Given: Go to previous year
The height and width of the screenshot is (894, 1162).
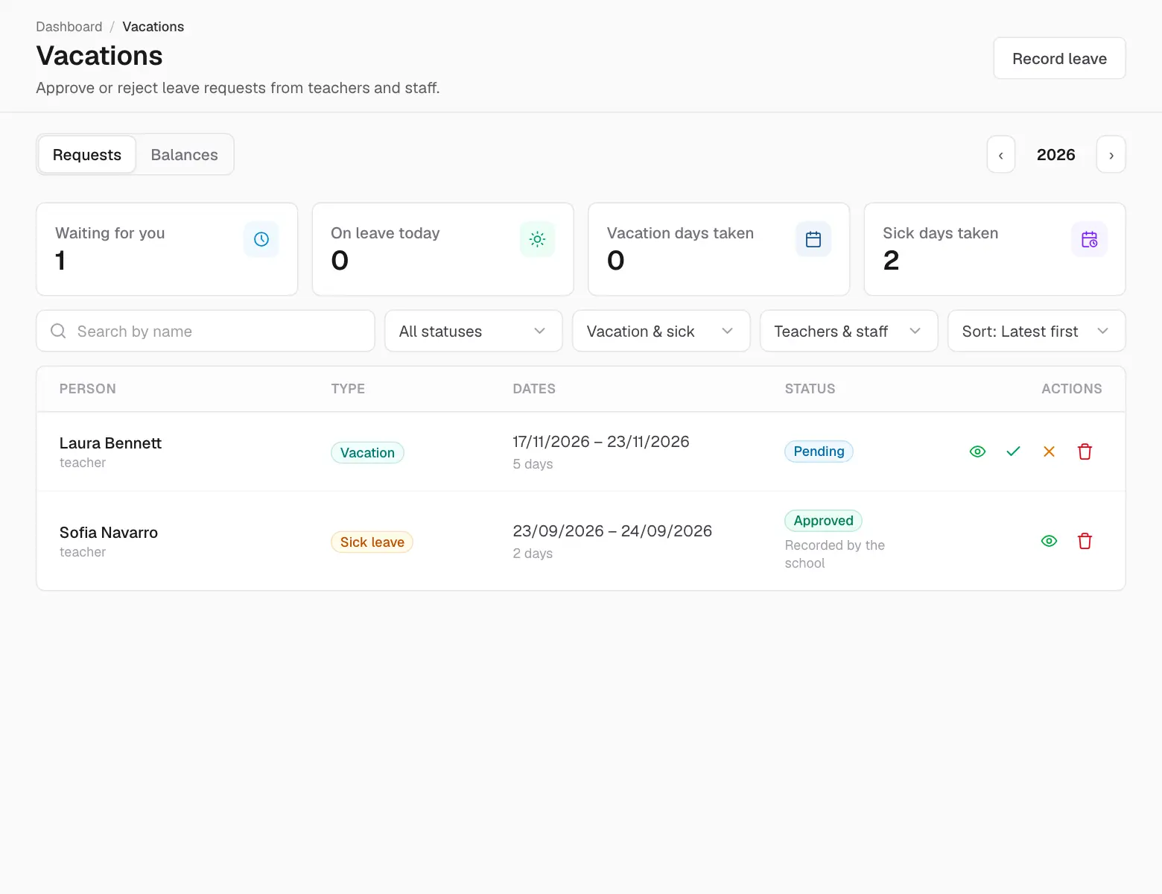Looking at the screenshot, I should pos(1001,155).
